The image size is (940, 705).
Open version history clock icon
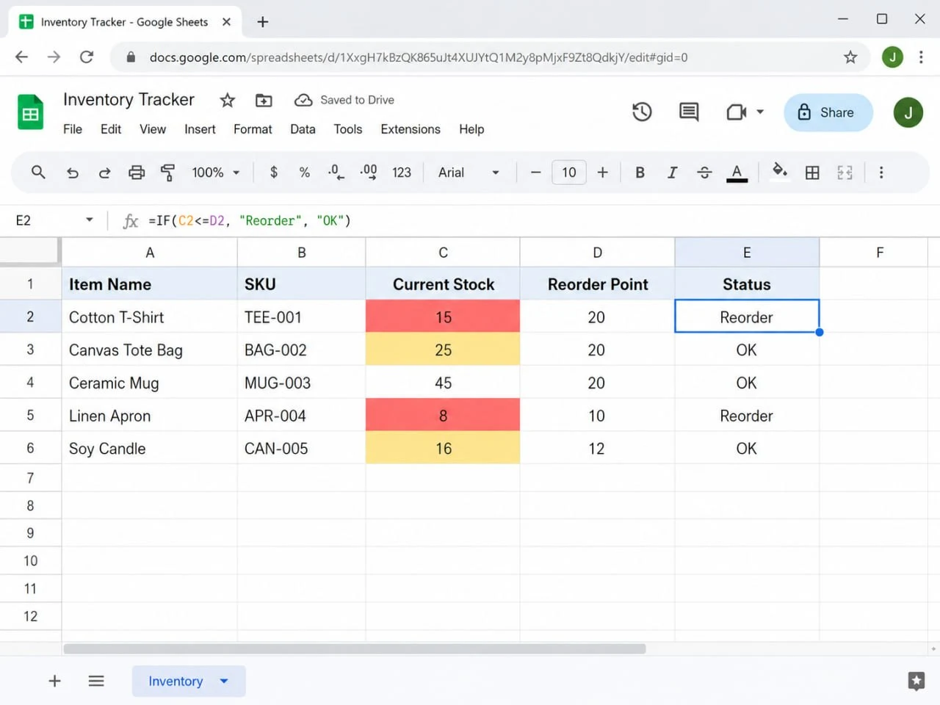642,112
